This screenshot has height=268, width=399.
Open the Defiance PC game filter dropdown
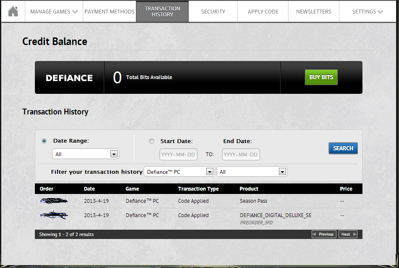pyautogui.click(x=179, y=172)
